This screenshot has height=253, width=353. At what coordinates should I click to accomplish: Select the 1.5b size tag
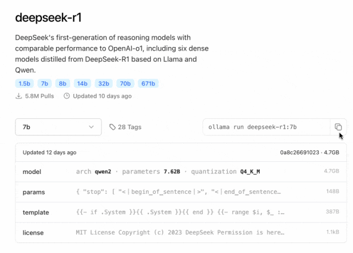coord(24,83)
